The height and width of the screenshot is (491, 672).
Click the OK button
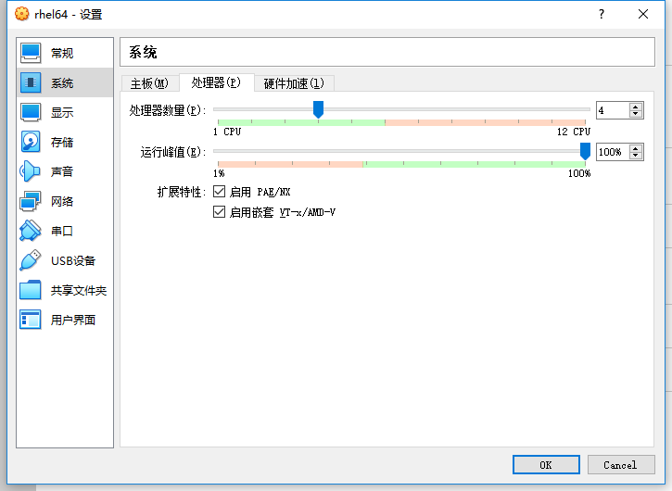546,464
